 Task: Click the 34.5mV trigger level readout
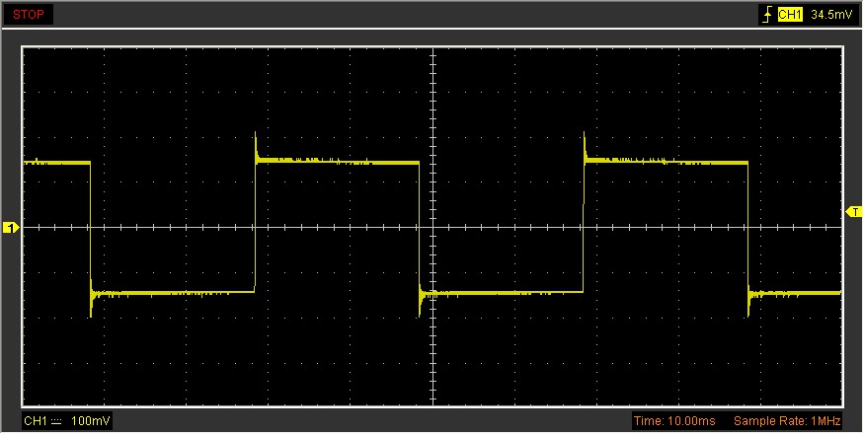[x=830, y=15]
